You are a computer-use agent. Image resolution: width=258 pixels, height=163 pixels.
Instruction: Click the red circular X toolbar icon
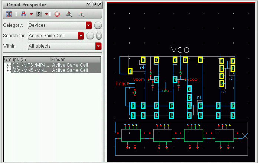tap(57, 14)
